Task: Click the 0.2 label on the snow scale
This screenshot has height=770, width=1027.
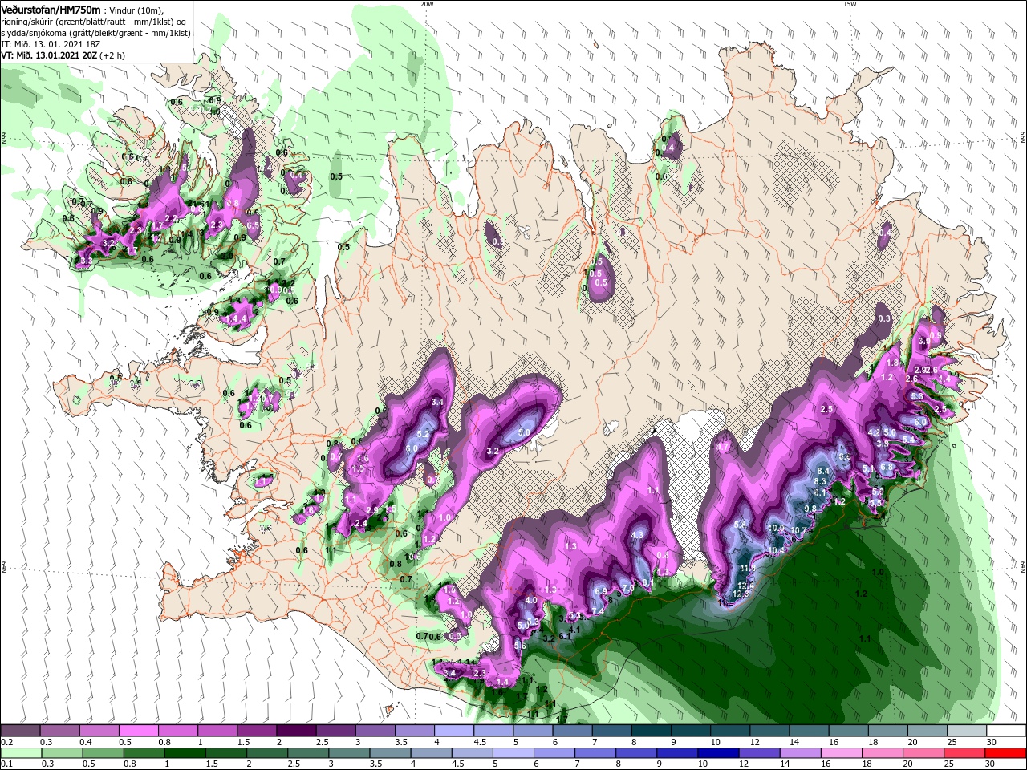Action: pyautogui.click(x=6, y=742)
